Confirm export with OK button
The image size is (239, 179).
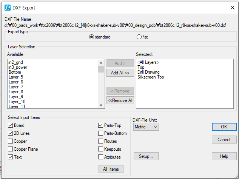[x=224, y=127]
